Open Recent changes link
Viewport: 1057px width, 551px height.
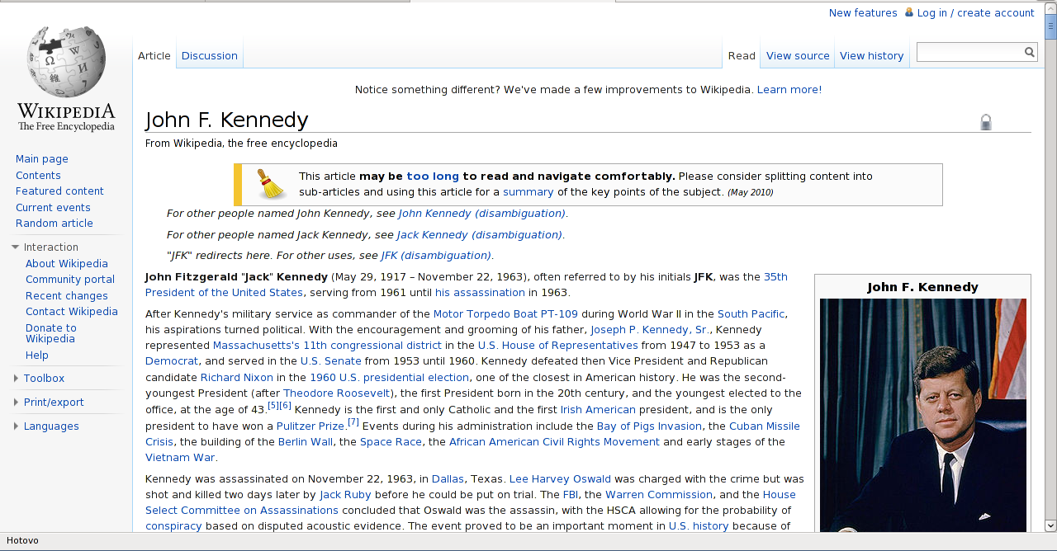click(67, 296)
